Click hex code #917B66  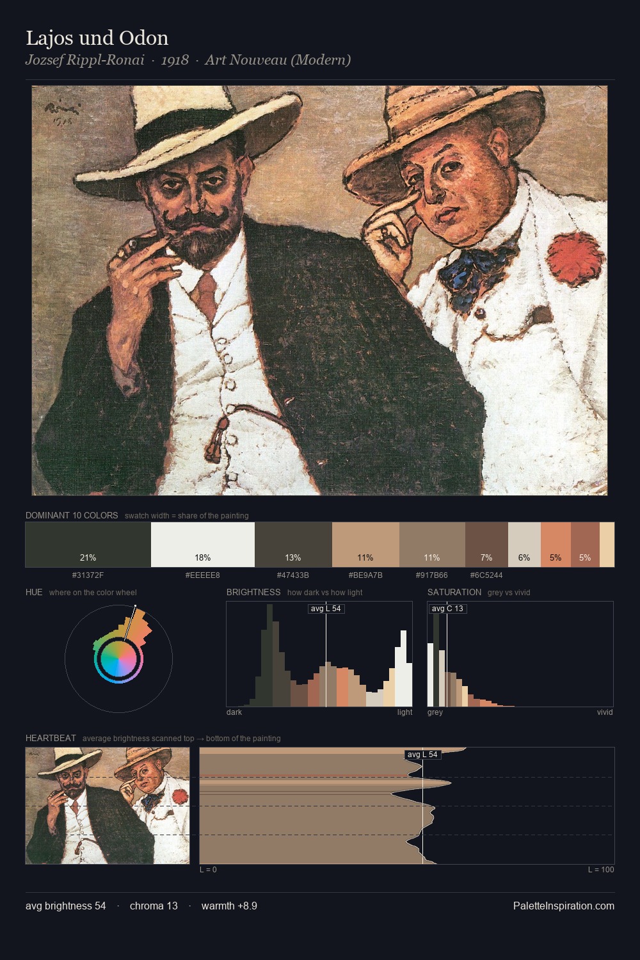coord(432,575)
